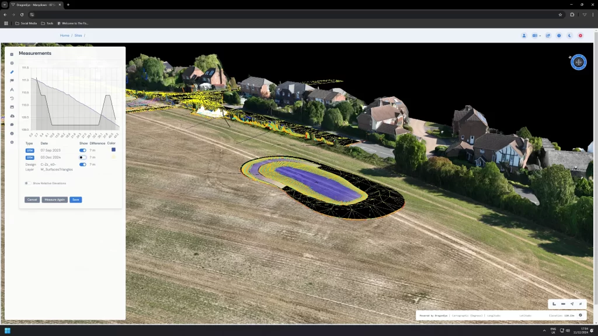Click the share icon in top toolbar
The image size is (598, 336).
click(x=548, y=36)
